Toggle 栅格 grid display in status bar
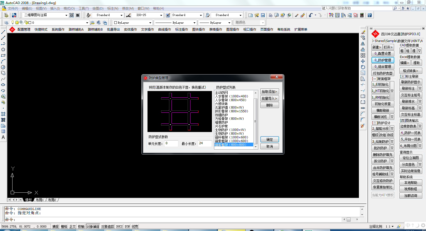This screenshot has width=426, height=231. tap(64, 226)
